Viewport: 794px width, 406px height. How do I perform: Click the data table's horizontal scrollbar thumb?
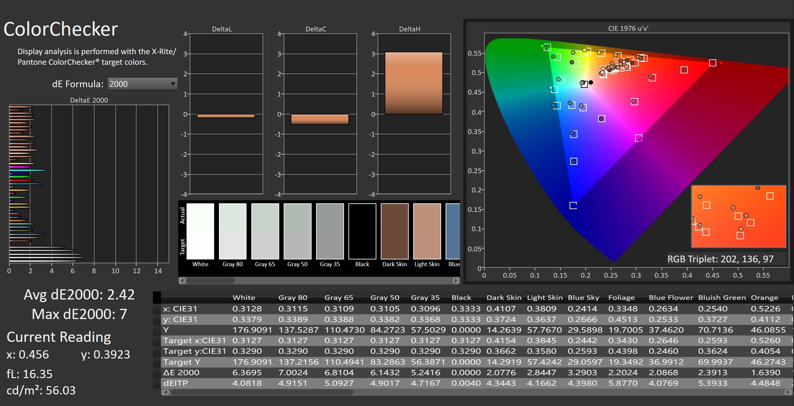click(x=262, y=392)
